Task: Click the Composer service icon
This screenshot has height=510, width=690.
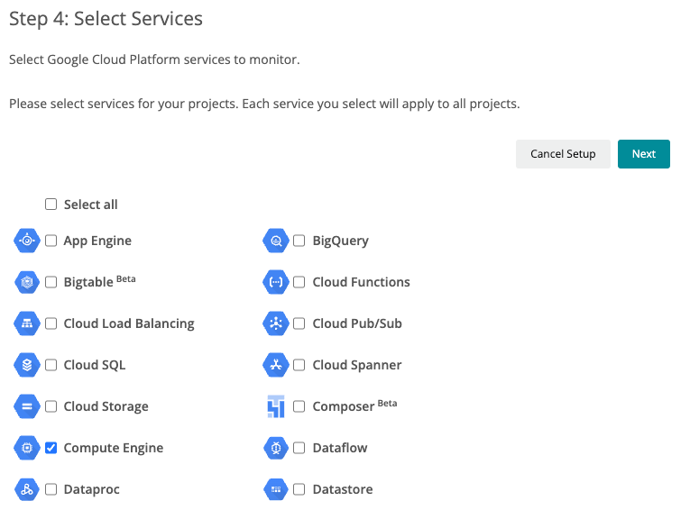Action: [x=276, y=406]
